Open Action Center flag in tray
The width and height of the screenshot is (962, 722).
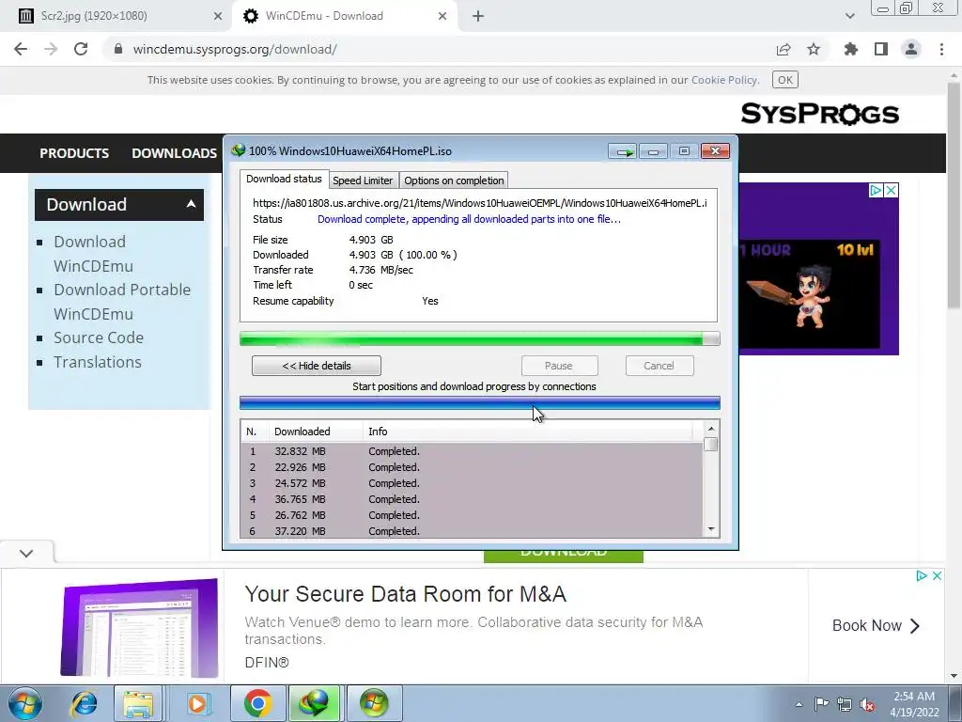(821, 704)
